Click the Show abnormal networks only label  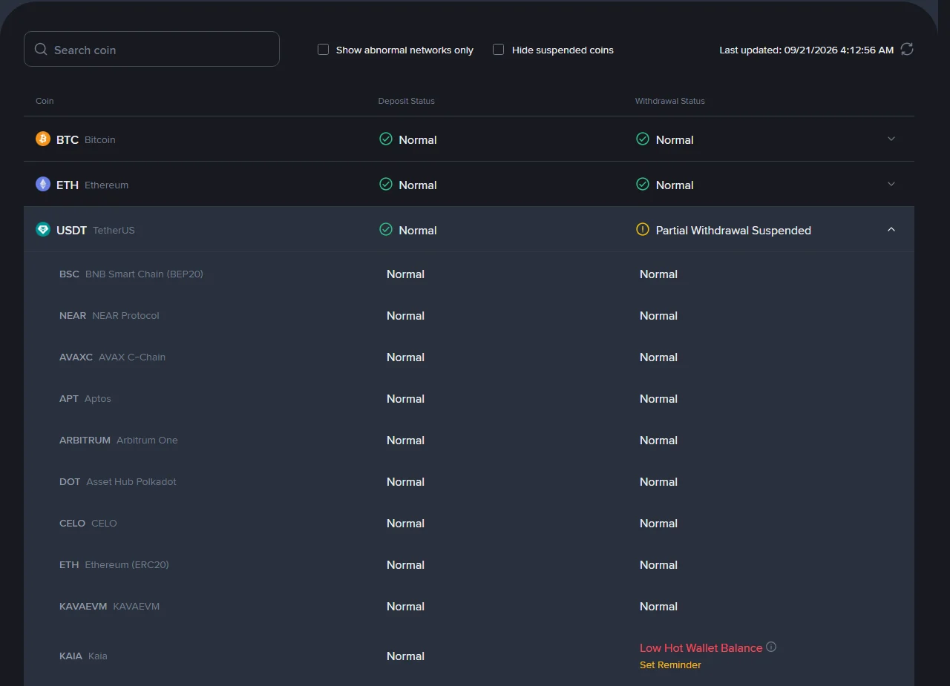404,50
